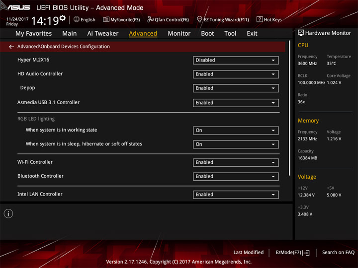Open Qfan Control fan icon

pos(150,19)
